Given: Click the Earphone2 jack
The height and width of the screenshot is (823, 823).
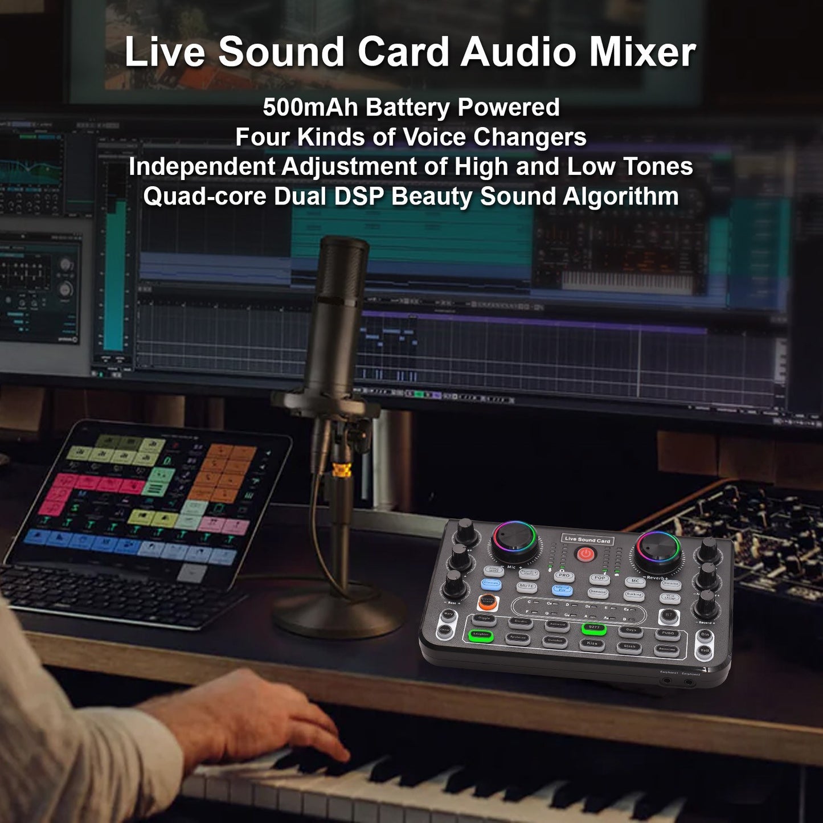Looking at the screenshot, I should [689, 682].
